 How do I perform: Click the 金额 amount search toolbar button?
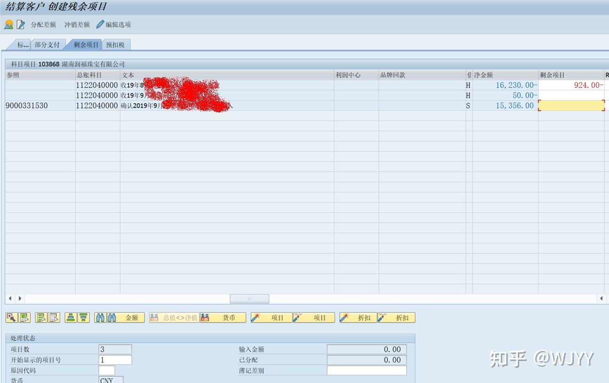pyautogui.click(x=132, y=318)
